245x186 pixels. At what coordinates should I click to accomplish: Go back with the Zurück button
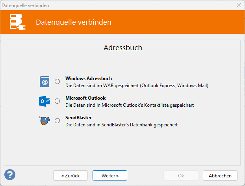pyautogui.click(x=71, y=175)
